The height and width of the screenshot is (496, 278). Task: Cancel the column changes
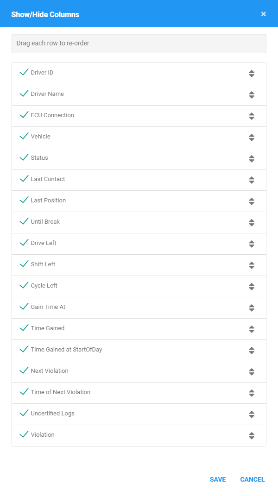[253, 479]
